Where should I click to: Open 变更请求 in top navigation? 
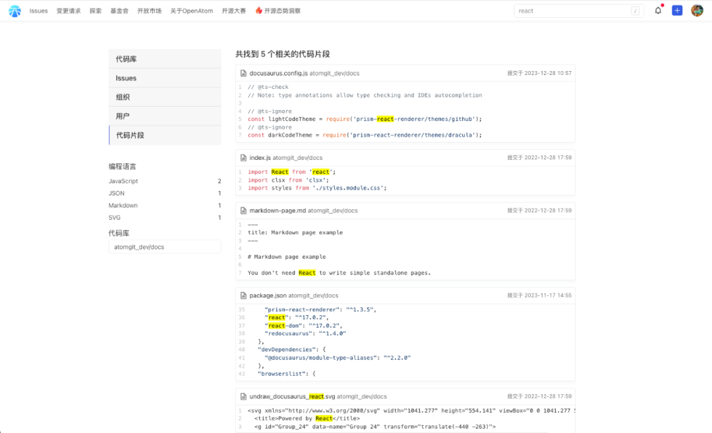click(69, 11)
